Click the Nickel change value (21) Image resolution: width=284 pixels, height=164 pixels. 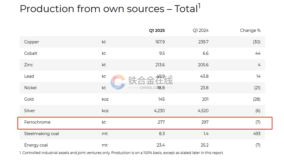tap(257, 88)
